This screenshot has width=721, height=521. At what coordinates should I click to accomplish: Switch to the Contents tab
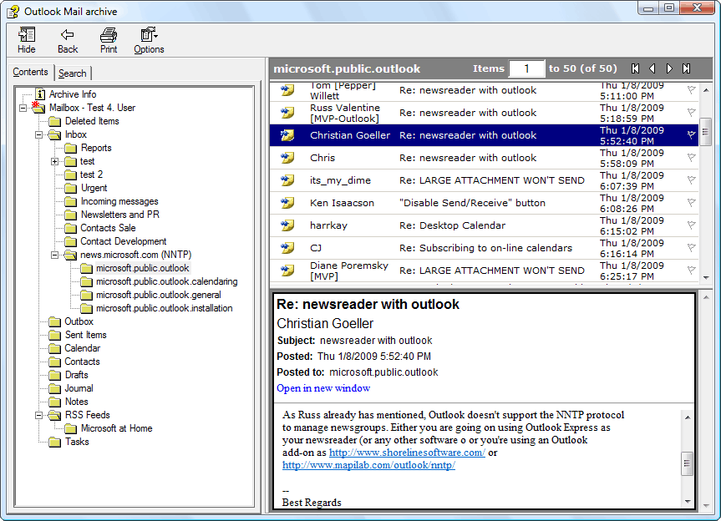click(30, 72)
